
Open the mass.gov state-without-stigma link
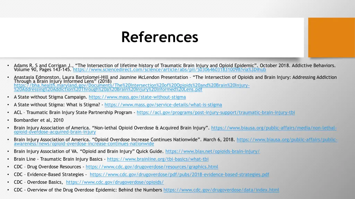pos(137,97)
